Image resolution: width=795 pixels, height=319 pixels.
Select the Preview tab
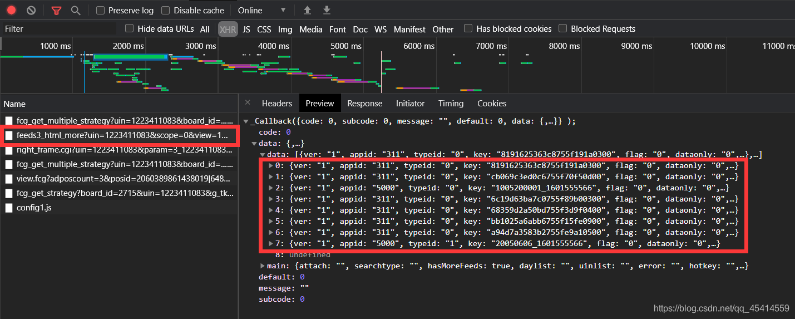point(320,103)
